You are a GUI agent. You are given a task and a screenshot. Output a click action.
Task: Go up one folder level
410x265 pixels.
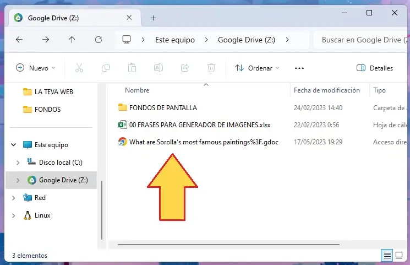pos(72,40)
